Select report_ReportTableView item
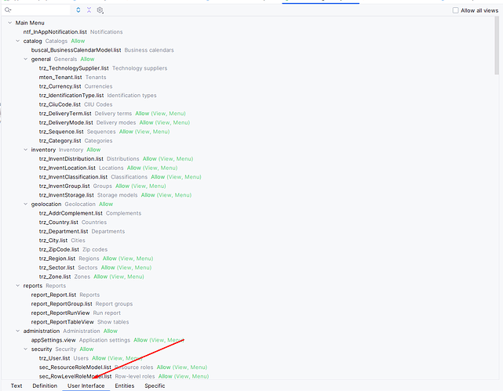Screen dimensions: 503x391 62,322
